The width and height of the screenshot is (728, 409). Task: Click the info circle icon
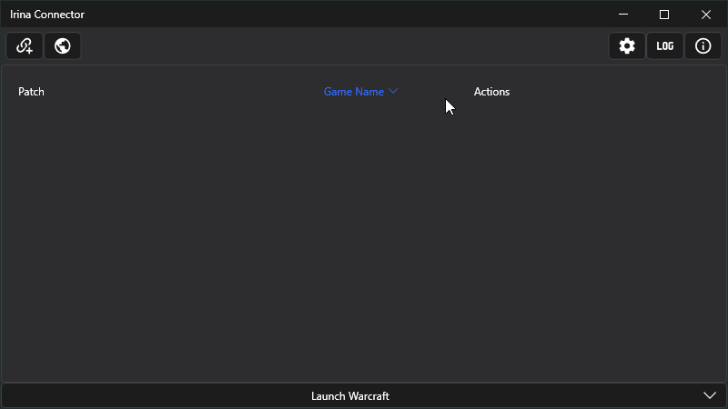[703, 46]
